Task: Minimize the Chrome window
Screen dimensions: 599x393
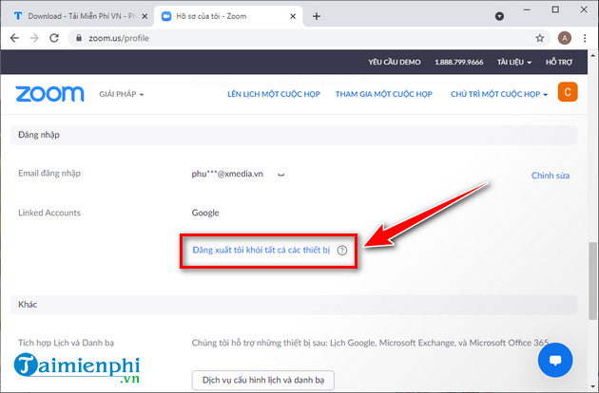Action: click(527, 9)
